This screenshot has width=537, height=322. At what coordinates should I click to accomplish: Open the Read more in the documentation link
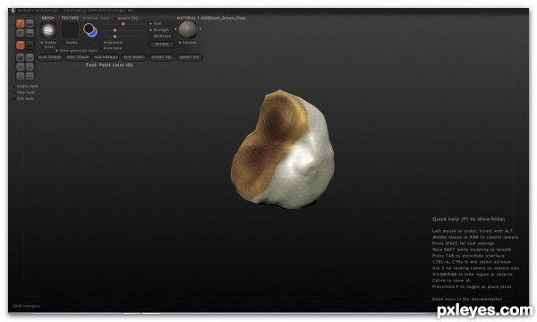(x=467, y=299)
